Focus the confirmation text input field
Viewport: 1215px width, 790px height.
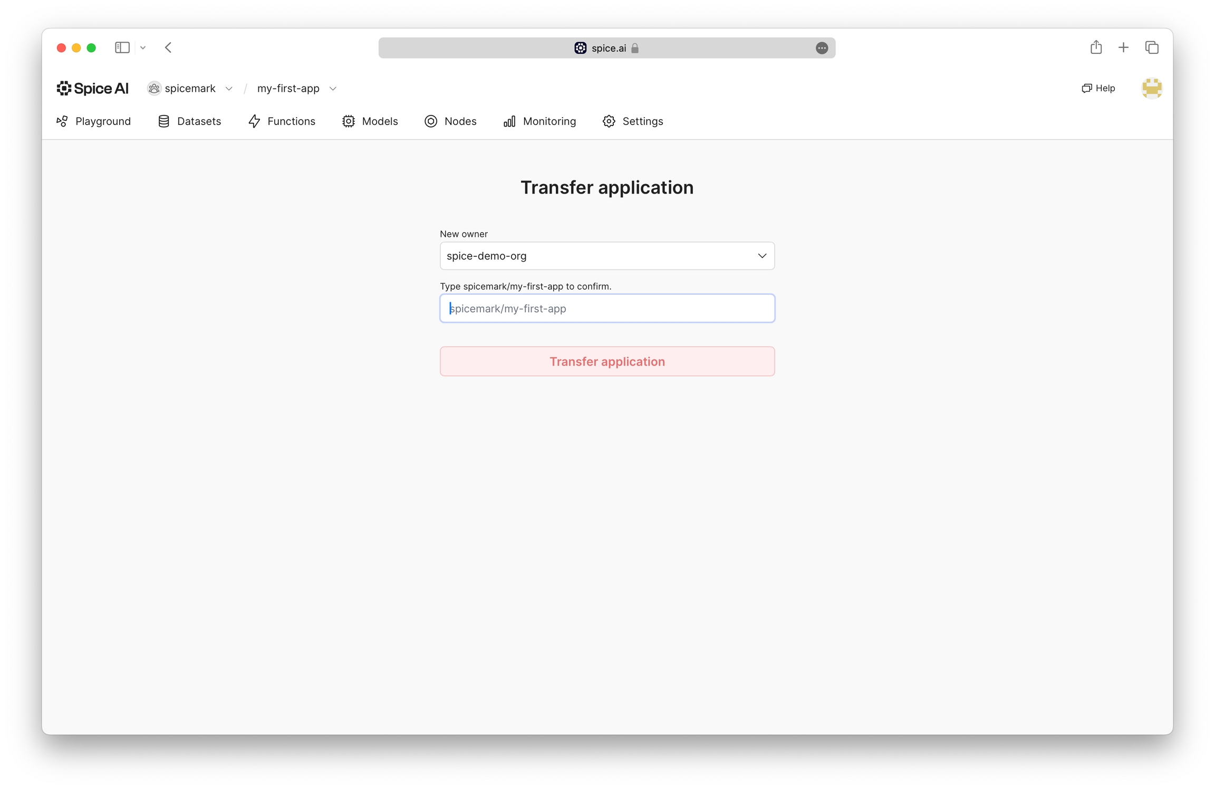[x=606, y=309]
